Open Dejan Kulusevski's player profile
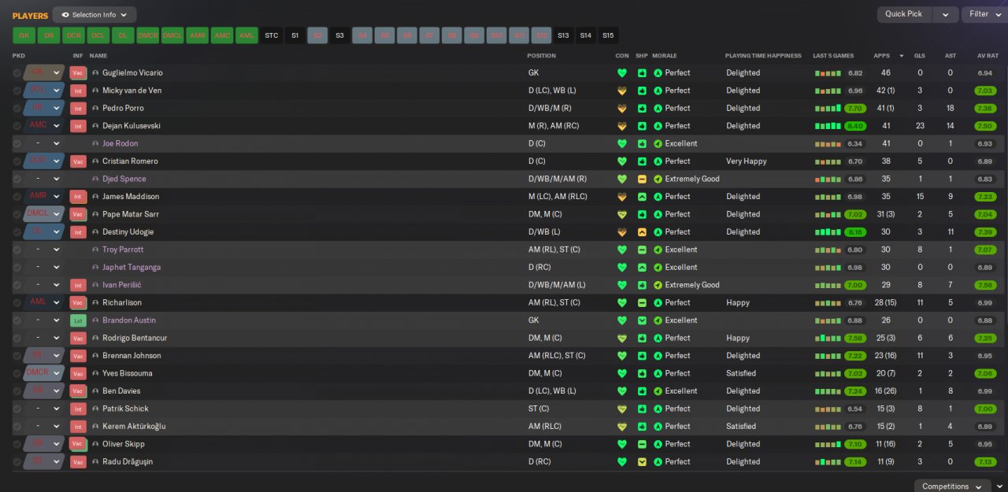The height and width of the screenshot is (492, 1008). pyautogui.click(x=130, y=126)
